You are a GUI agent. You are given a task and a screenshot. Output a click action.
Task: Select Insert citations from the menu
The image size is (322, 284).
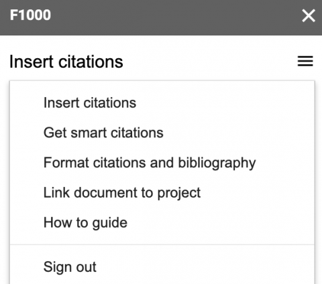point(162,103)
